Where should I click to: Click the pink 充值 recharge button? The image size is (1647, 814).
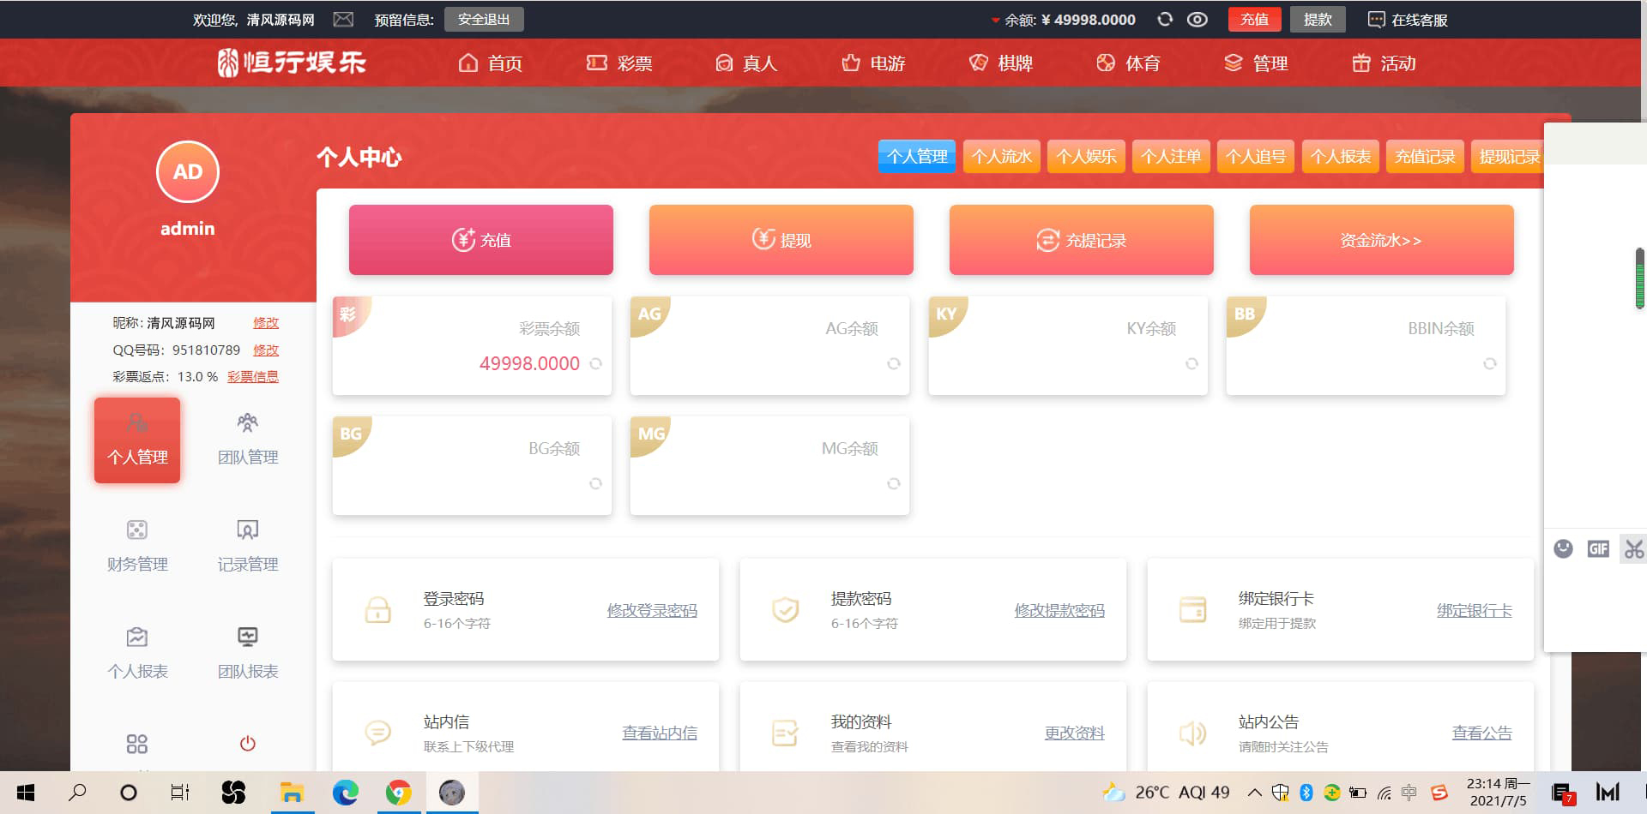pos(480,240)
